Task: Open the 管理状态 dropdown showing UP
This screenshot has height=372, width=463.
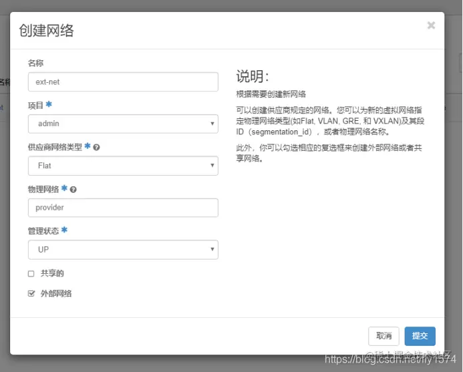Action: (x=123, y=250)
